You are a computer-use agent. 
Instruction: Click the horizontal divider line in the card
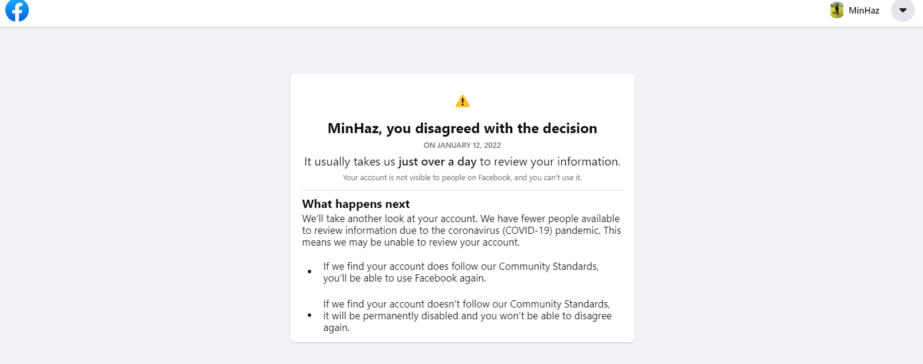click(x=462, y=190)
